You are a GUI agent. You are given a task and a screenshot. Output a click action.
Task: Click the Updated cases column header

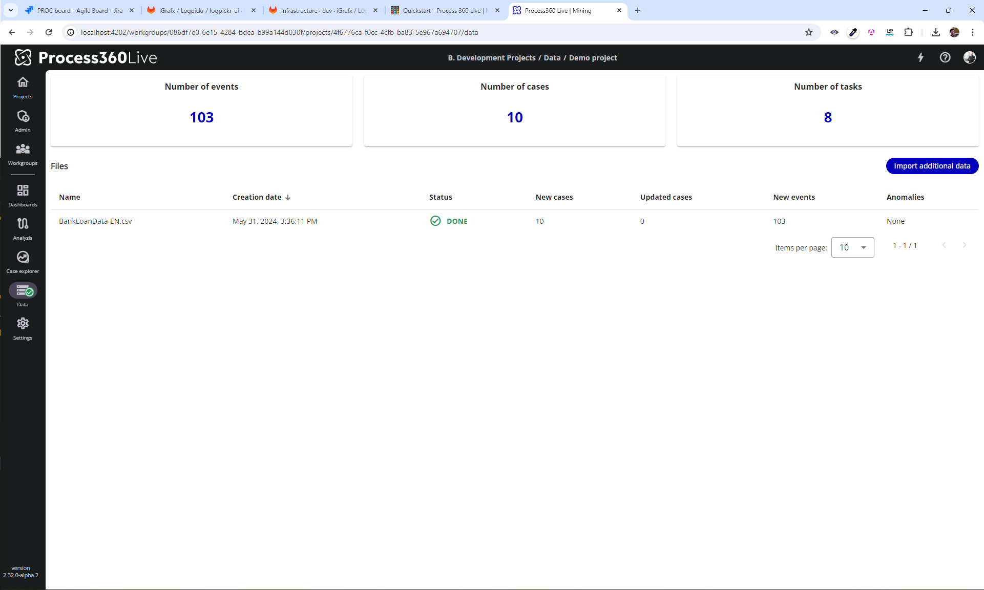666,197
